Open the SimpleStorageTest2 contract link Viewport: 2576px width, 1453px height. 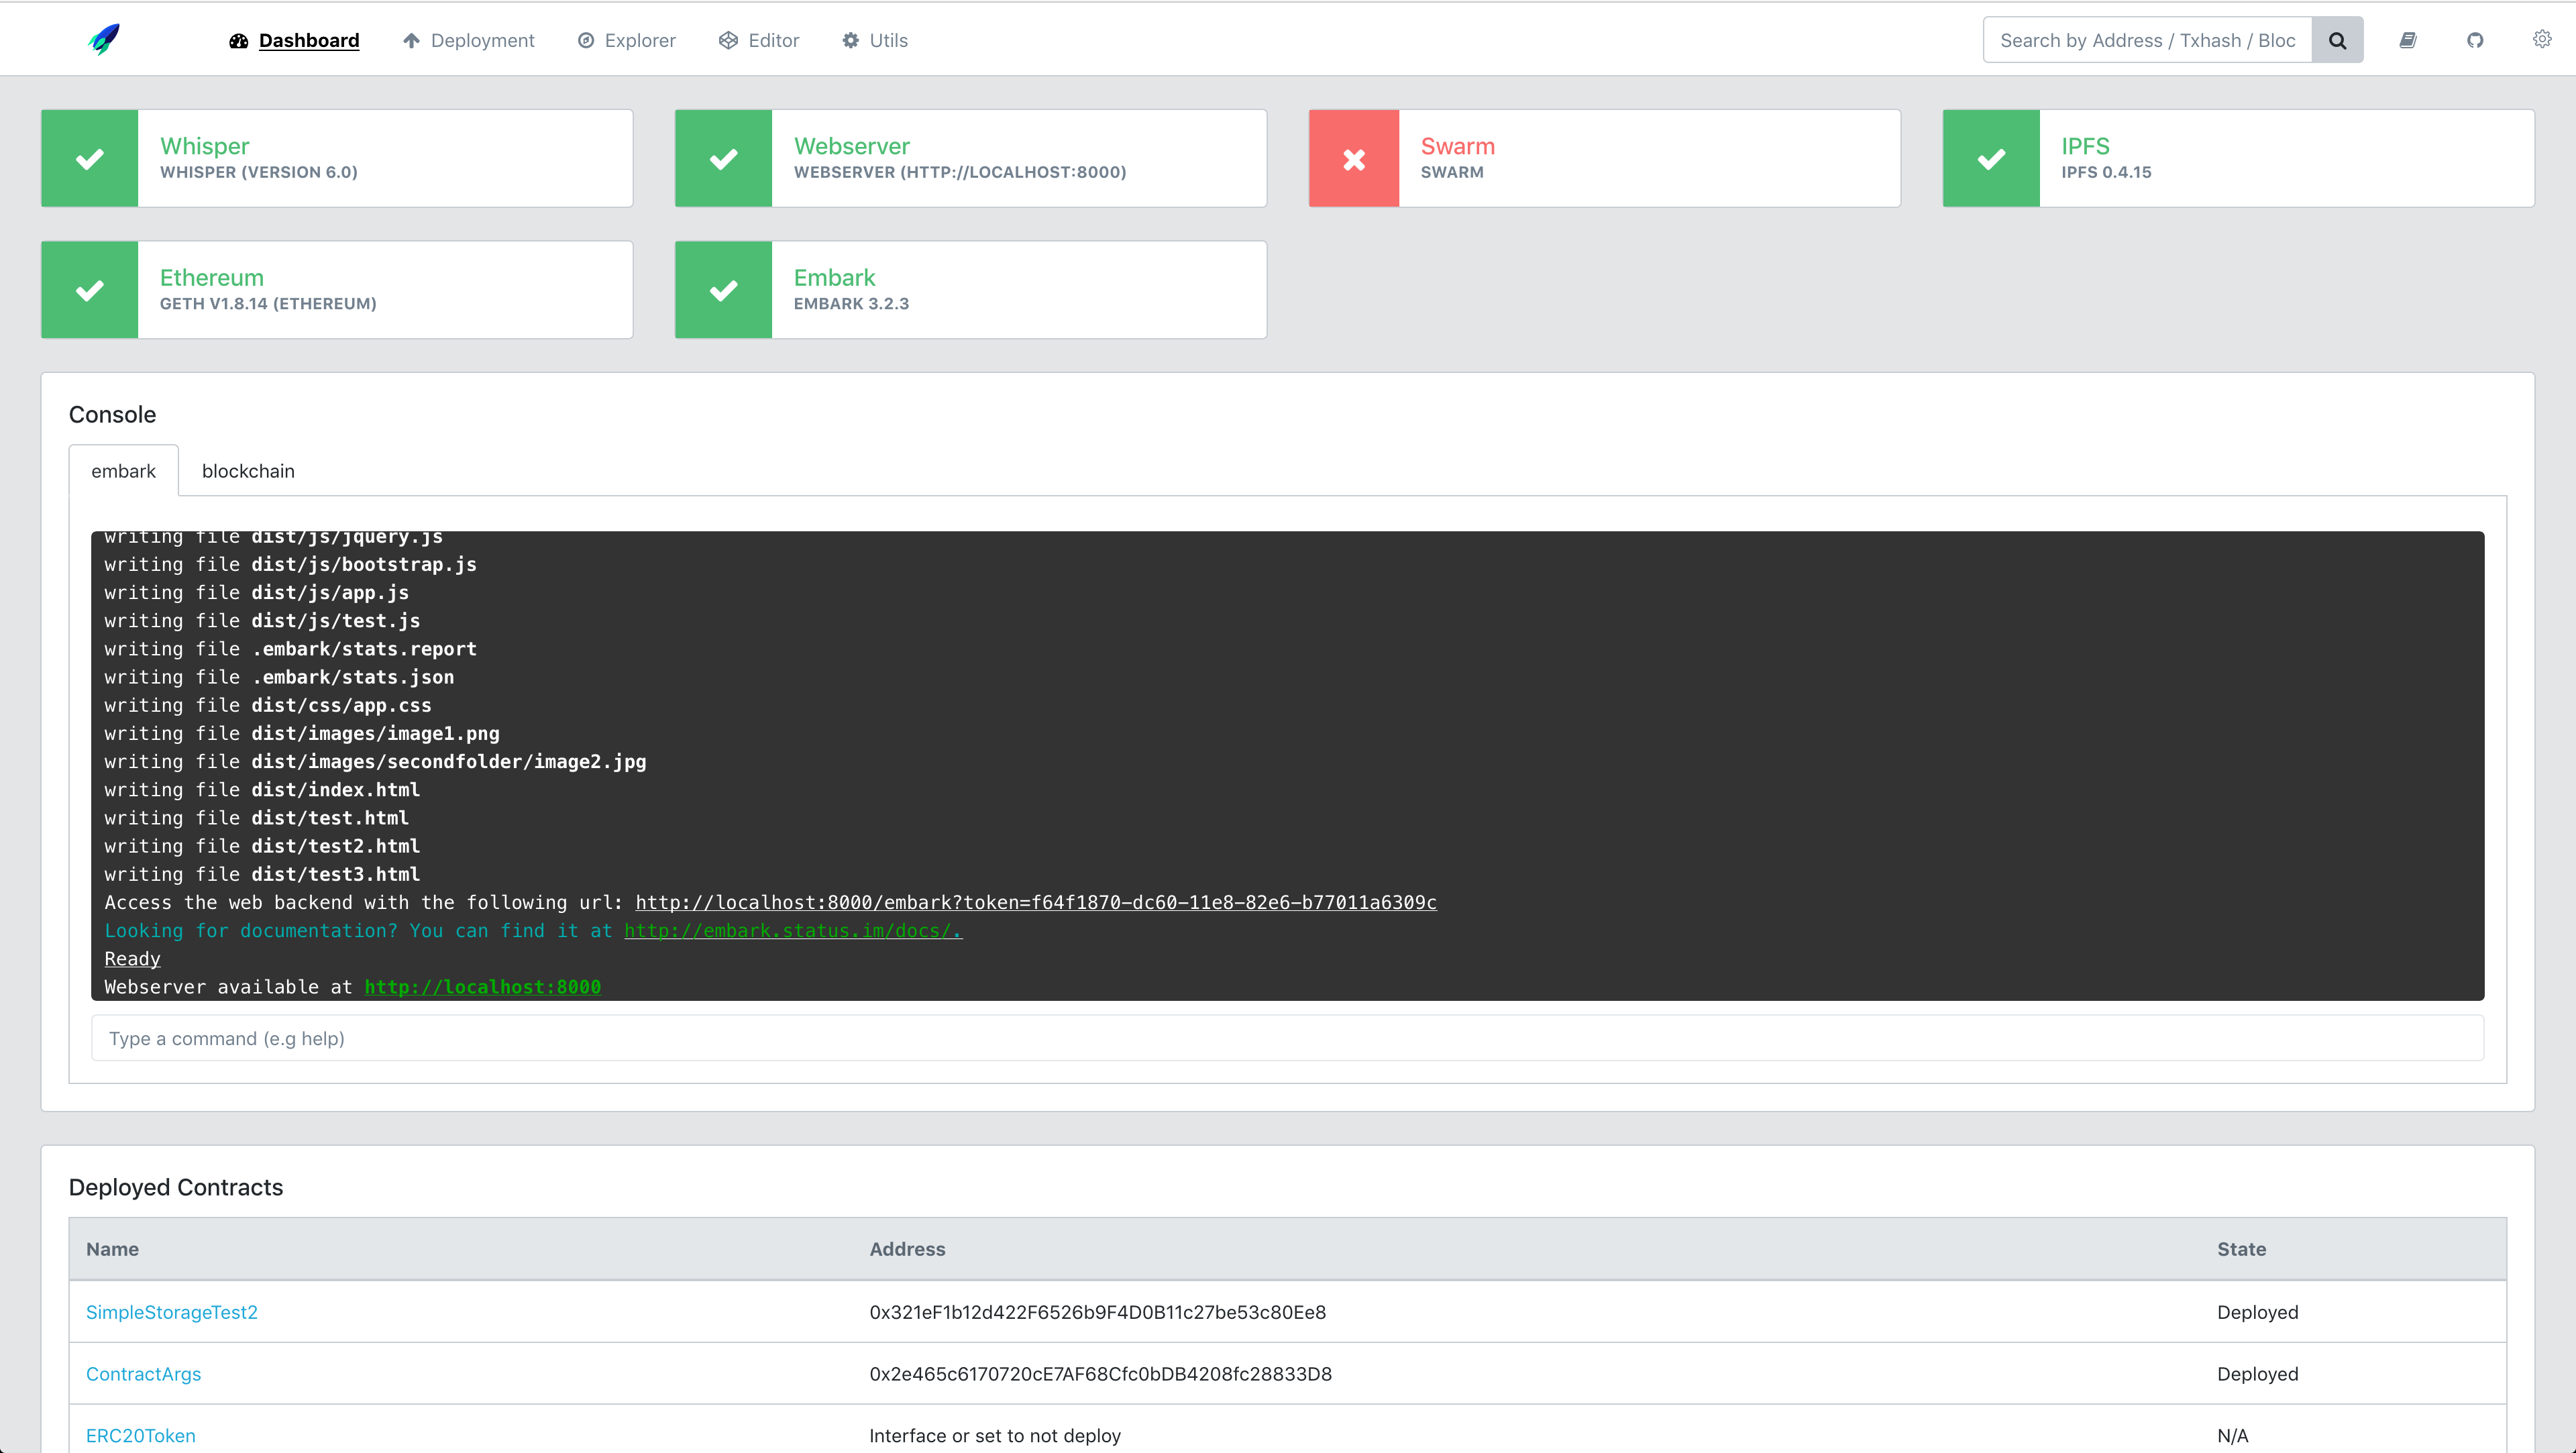(x=172, y=1312)
